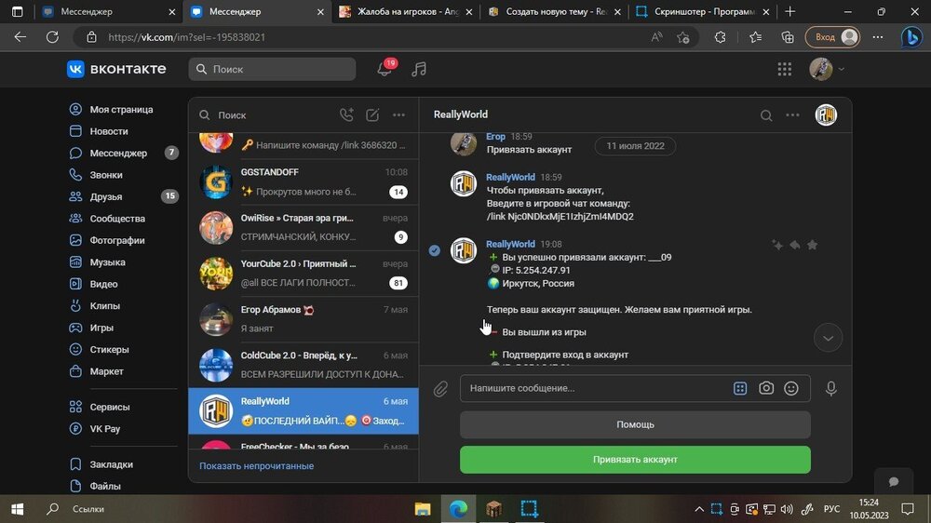Open chat list more options menu

coord(398,114)
